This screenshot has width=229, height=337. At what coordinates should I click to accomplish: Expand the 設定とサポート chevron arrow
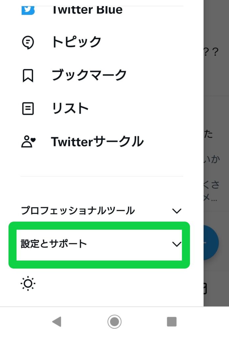(x=177, y=244)
